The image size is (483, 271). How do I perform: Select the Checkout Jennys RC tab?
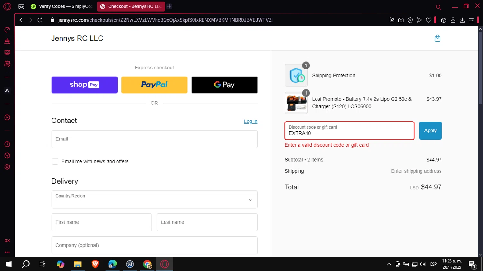click(x=131, y=6)
